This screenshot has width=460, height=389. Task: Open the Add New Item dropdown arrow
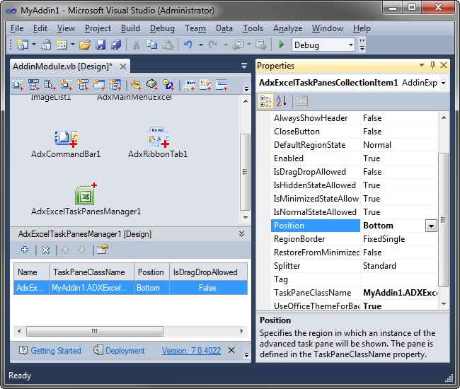pos(73,45)
